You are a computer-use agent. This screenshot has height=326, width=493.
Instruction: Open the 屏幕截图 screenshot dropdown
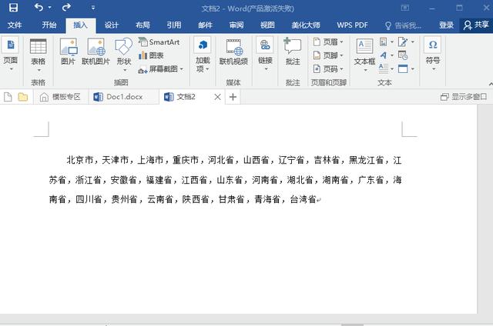pos(161,69)
